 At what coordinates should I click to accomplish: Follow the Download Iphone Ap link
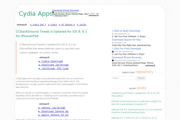pyautogui.click(x=53, y=111)
